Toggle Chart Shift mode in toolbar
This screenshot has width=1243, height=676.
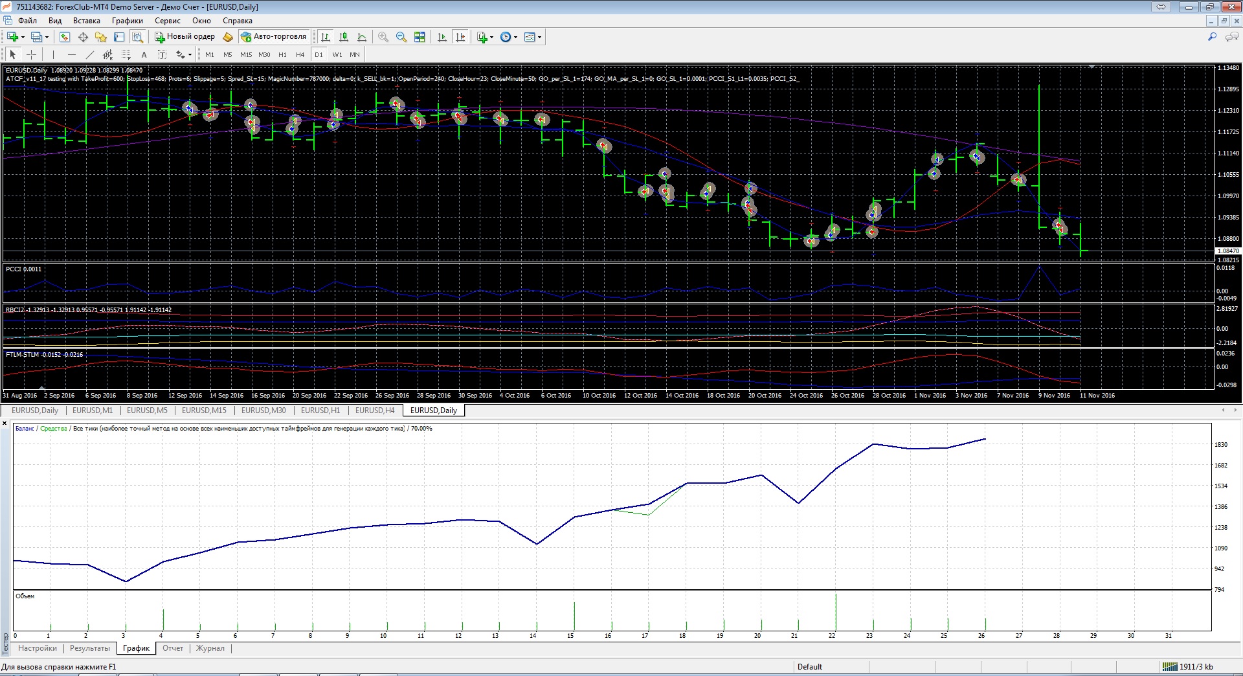point(460,37)
